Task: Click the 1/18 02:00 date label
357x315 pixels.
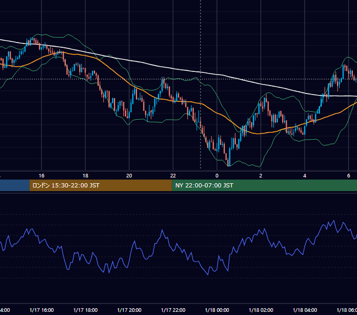Action: point(261,310)
